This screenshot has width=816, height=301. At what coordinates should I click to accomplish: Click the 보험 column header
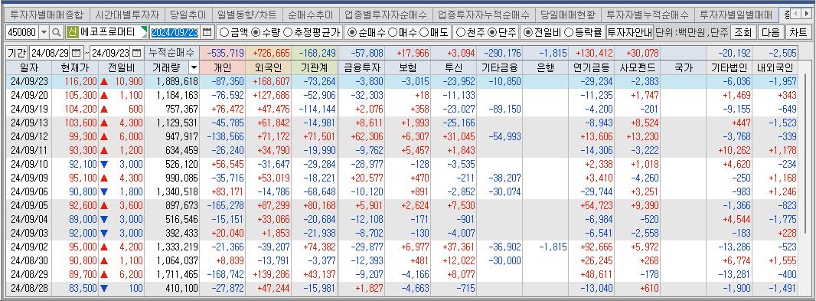click(x=408, y=67)
